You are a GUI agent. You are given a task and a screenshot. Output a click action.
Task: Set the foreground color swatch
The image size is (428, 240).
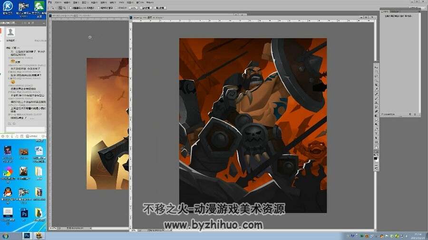pos(375,158)
